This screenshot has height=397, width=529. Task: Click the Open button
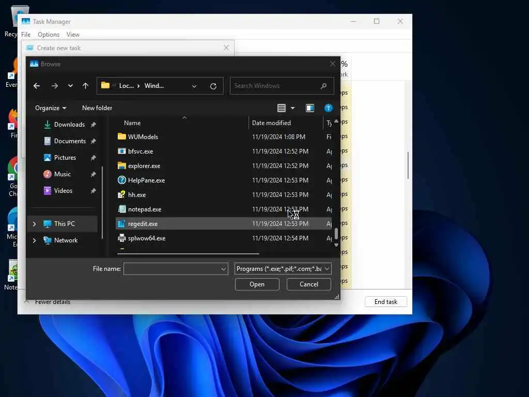point(257,284)
